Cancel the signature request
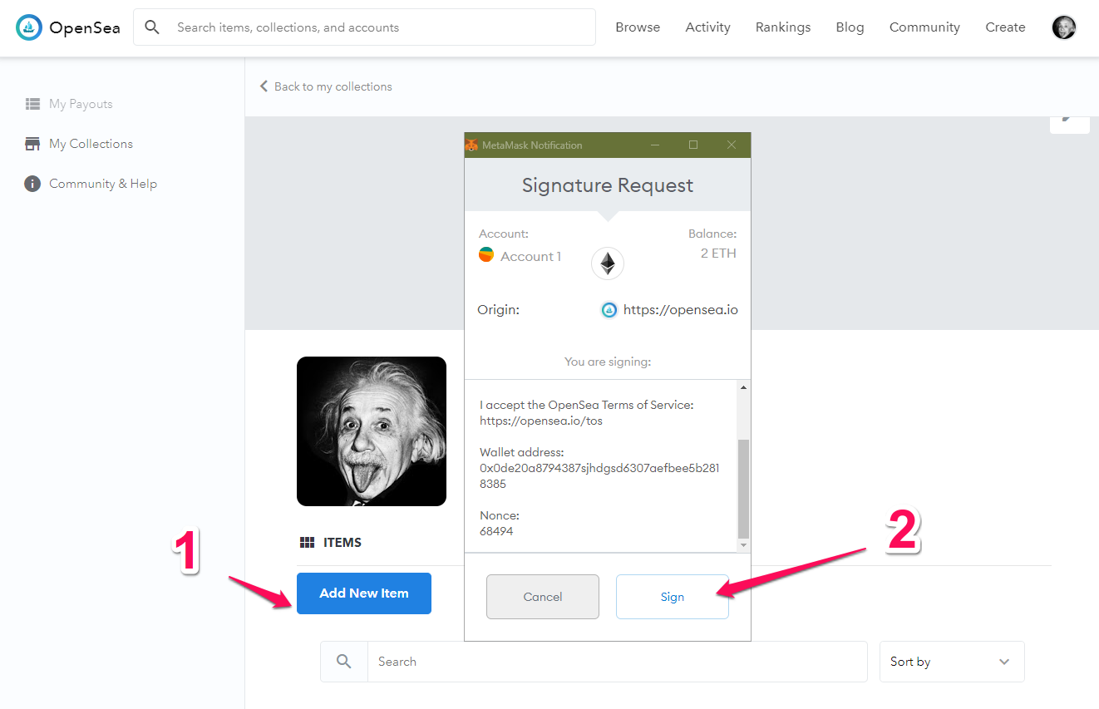The image size is (1099, 709). tap(543, 597)
